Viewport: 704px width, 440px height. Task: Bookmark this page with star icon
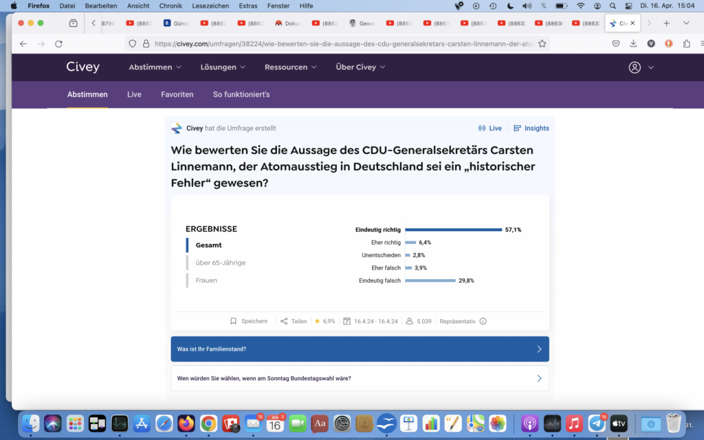[x=542, y=43]
